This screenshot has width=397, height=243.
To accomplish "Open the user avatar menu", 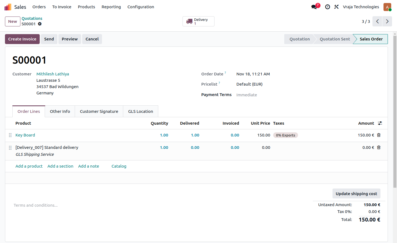I will [x=387, y=7].
